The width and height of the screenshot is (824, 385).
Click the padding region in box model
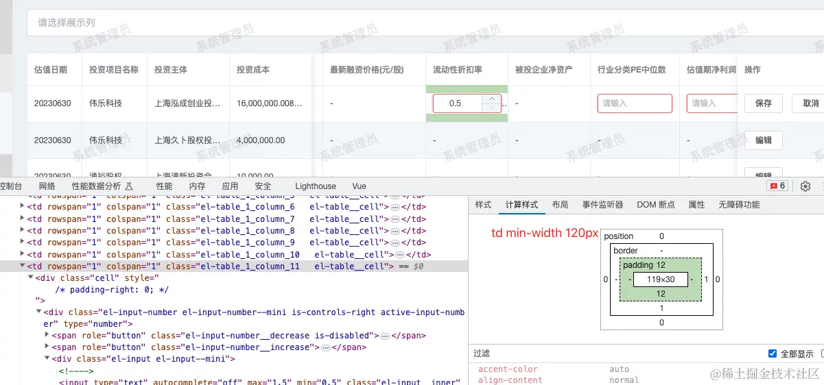click(x=661, y=265)
